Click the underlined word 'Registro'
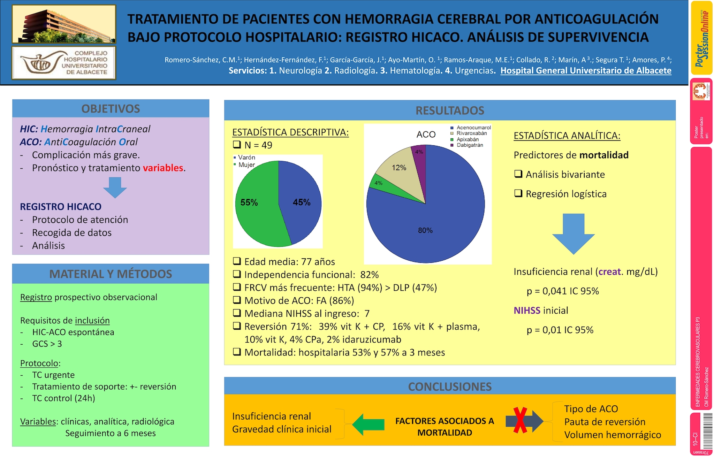This screenshot has width=714, height=459. coord(36,297)
